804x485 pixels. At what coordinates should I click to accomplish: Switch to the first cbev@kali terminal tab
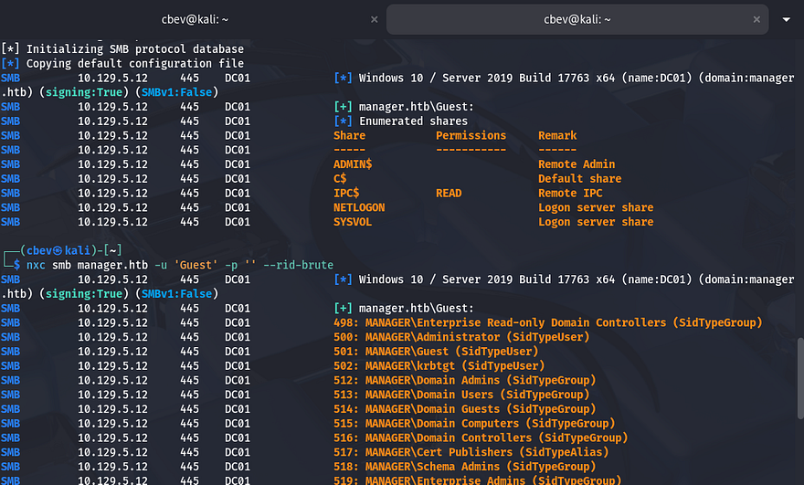click(x=192, y=18)
